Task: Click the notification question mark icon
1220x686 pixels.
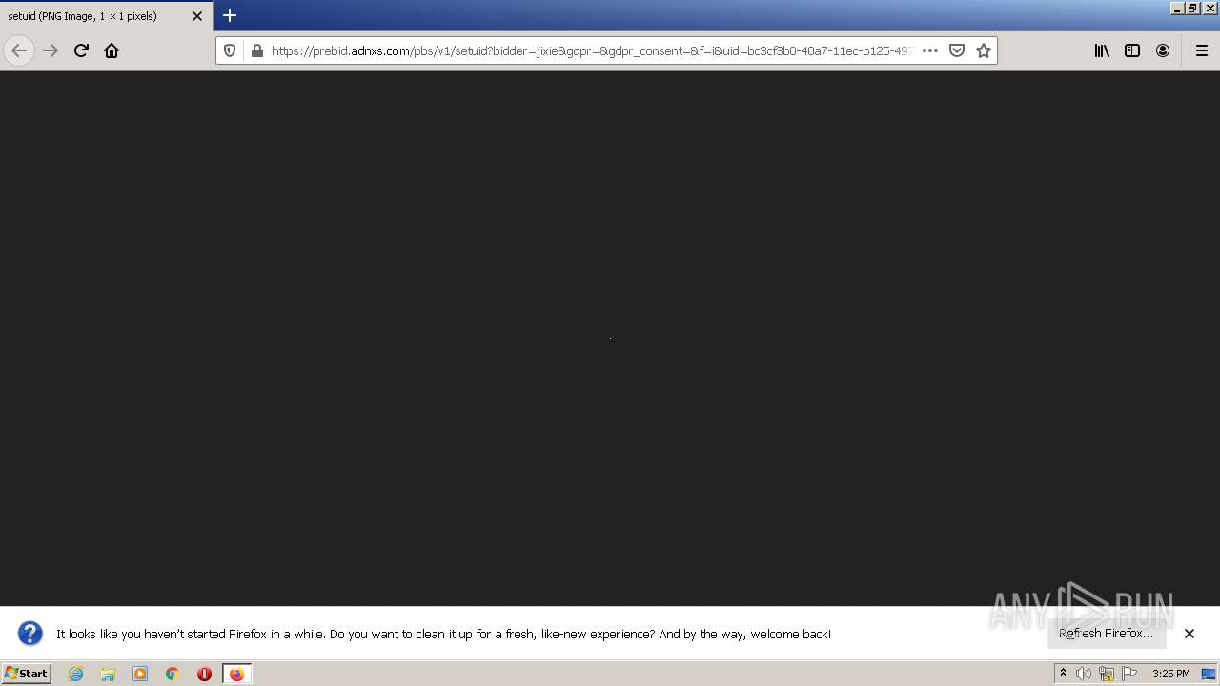Action: tap(30, 634)
